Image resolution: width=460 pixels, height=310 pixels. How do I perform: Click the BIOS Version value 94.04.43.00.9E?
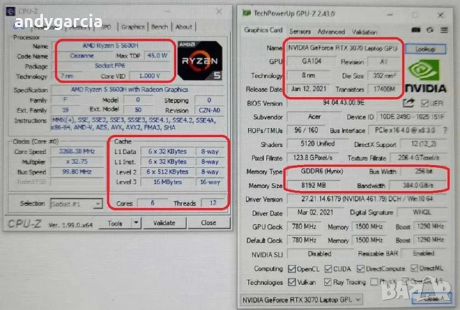[x=344, y=103]
